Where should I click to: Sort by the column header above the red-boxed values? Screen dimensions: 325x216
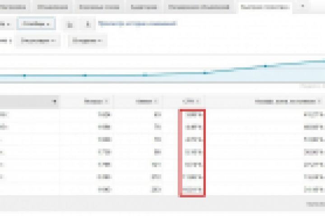pyautogui.click(x=190, y=101)
